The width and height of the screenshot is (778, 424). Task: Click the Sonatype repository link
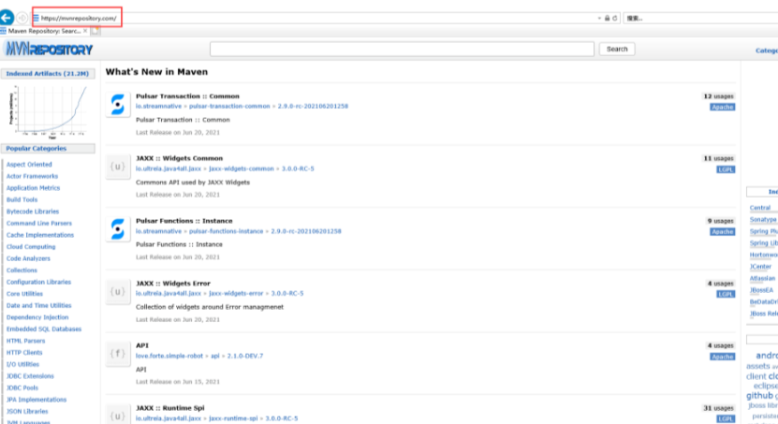(763, 219)
